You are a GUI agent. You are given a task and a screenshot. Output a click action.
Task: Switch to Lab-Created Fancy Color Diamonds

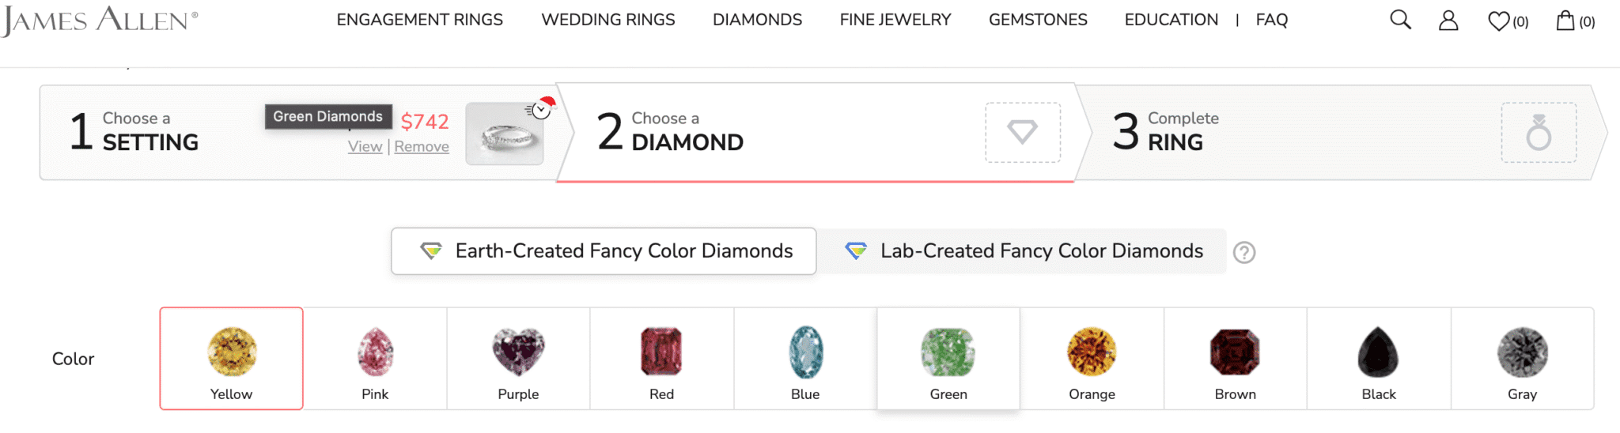(x=1023, y=251)
